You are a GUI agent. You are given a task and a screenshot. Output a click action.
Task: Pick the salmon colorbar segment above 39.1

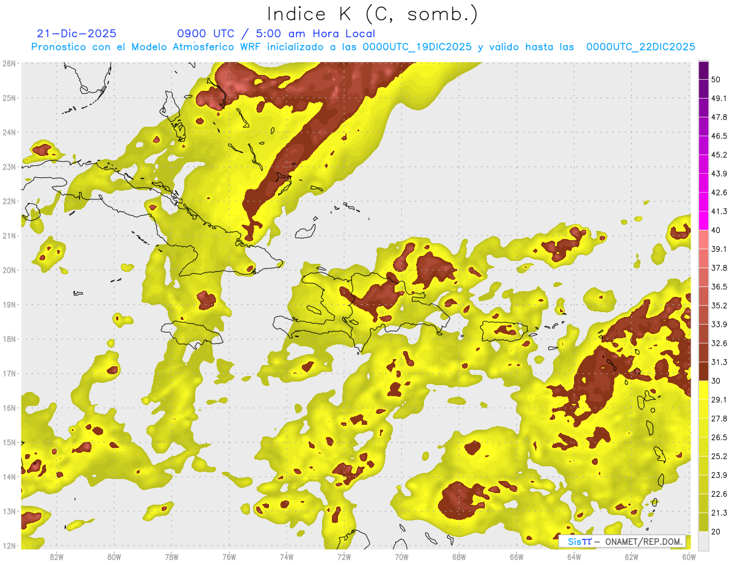tap(703, 239)
